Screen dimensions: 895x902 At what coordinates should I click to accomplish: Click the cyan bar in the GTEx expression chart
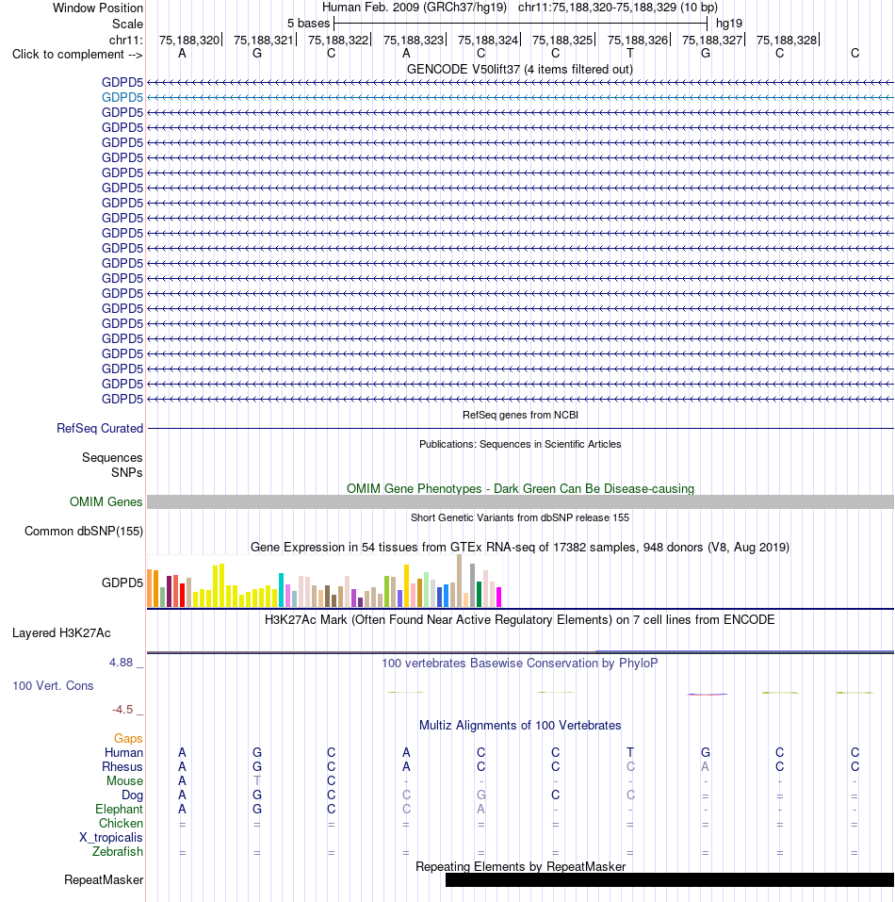pyautogui.click(x=281, y=590)
